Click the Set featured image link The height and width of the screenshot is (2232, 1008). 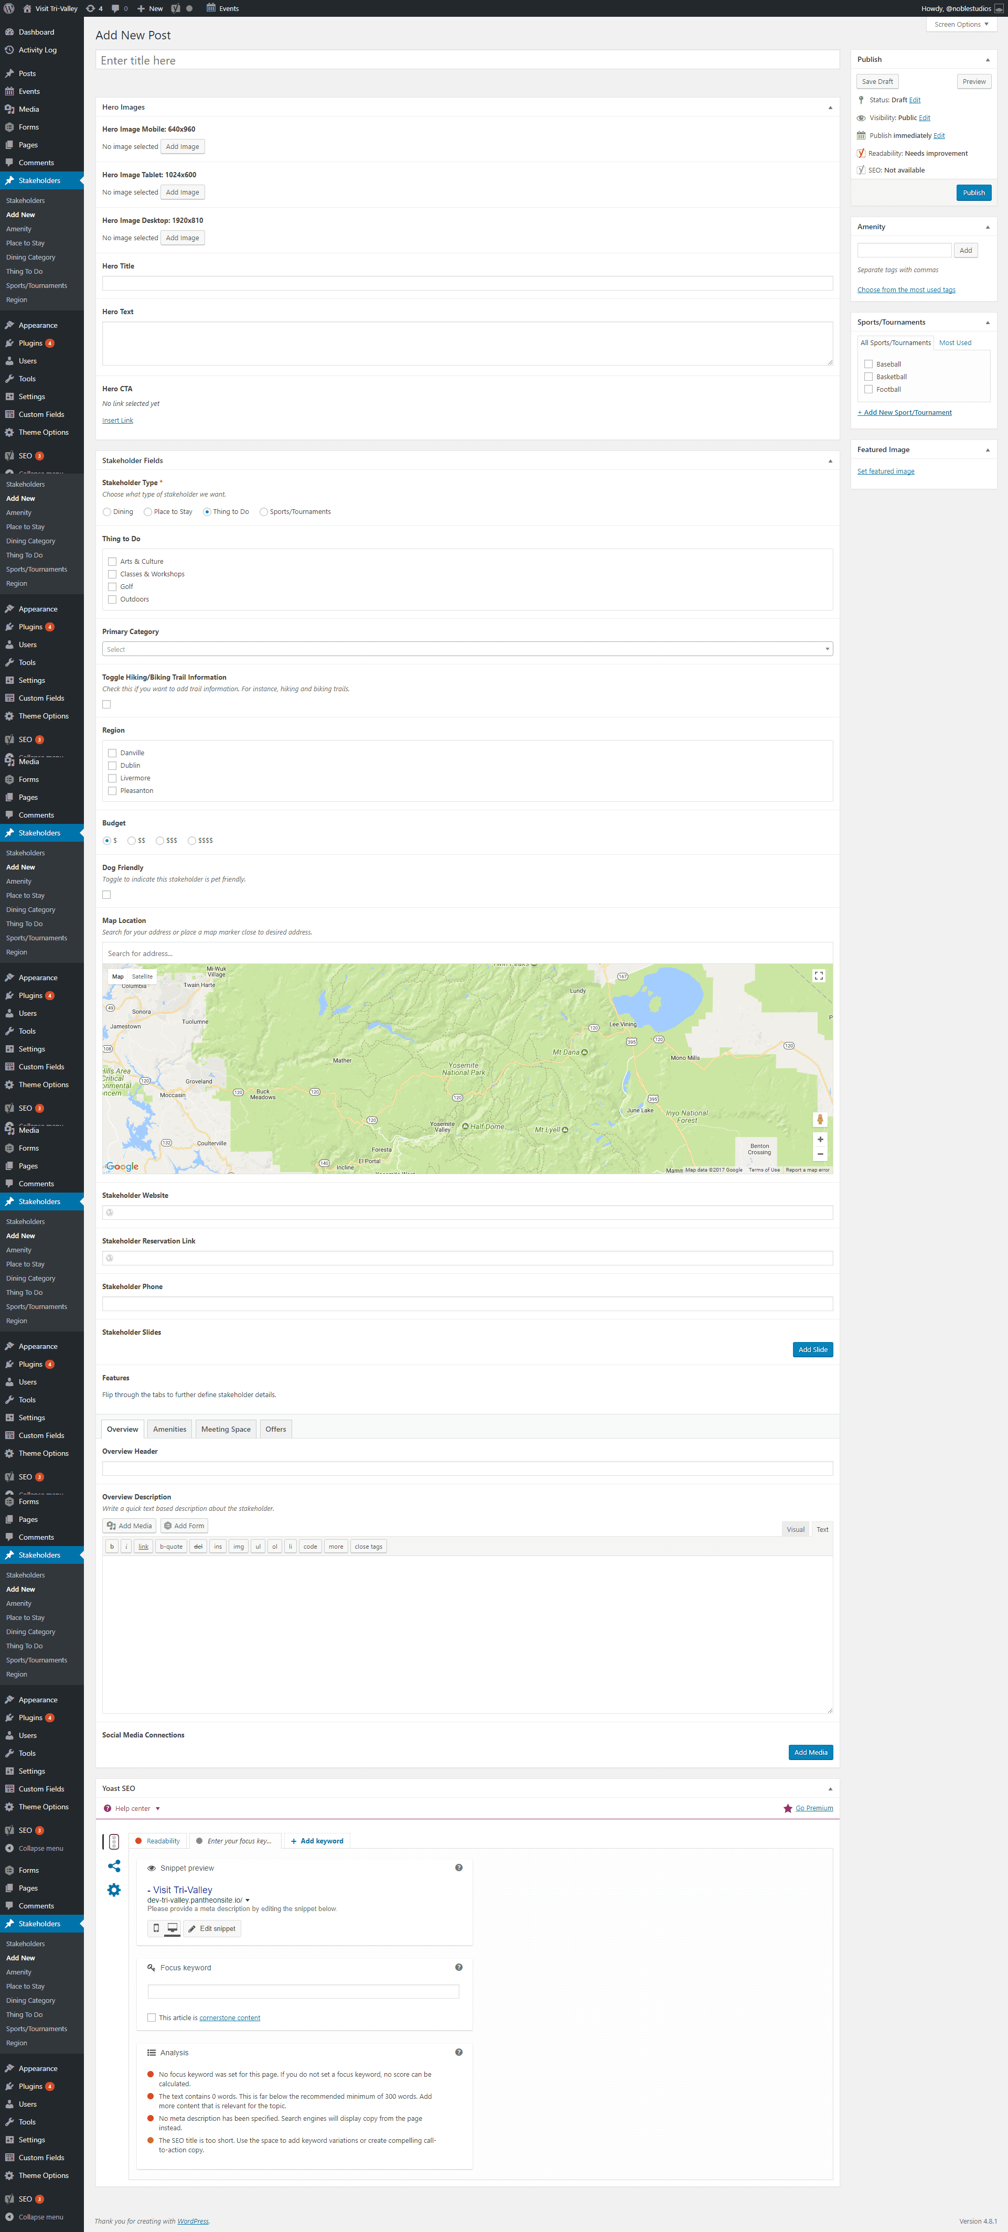click(886, 471)
